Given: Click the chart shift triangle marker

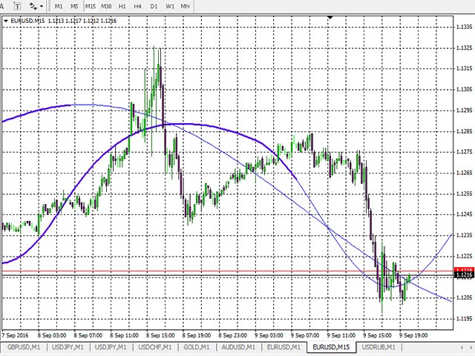Looking at the screenshot, I should (x=330, y=18).
